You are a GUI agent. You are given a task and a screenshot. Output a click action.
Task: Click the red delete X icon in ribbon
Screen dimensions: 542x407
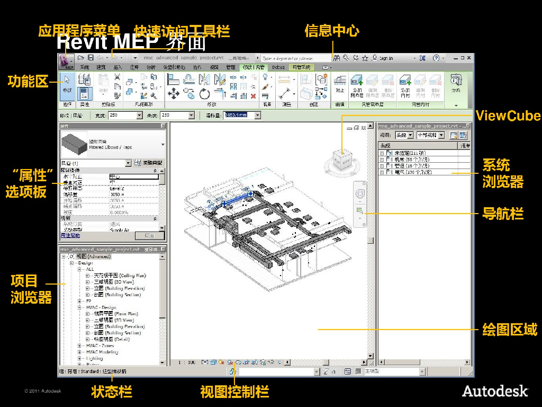click(254, 96)
